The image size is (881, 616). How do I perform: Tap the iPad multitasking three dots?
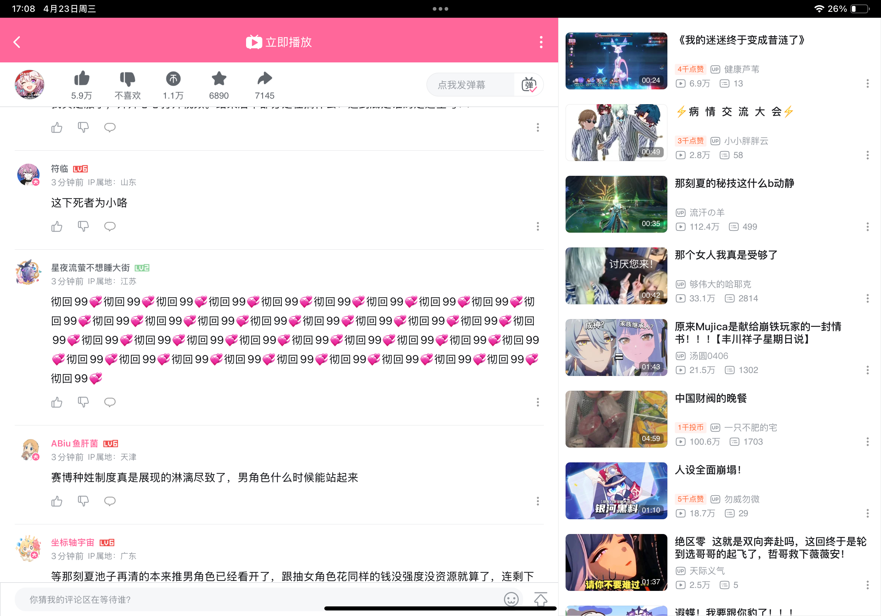click(x=440, y=9)
